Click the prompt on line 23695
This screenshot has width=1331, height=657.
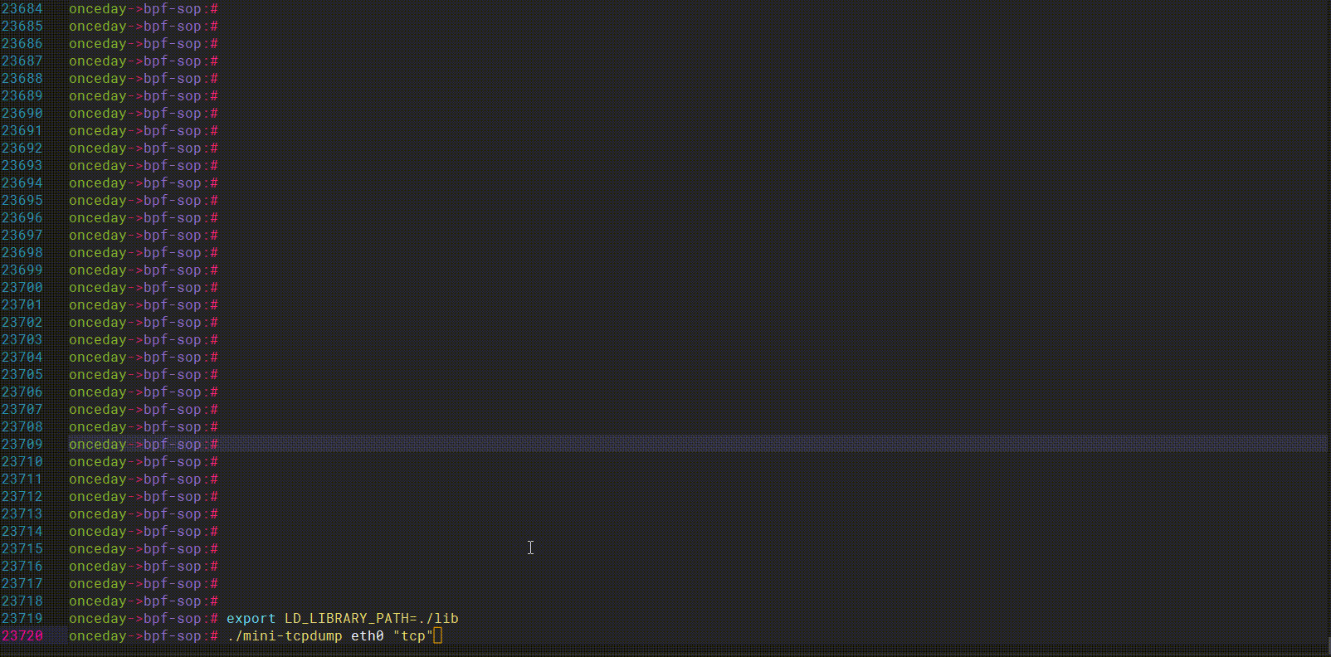point(144,201)
